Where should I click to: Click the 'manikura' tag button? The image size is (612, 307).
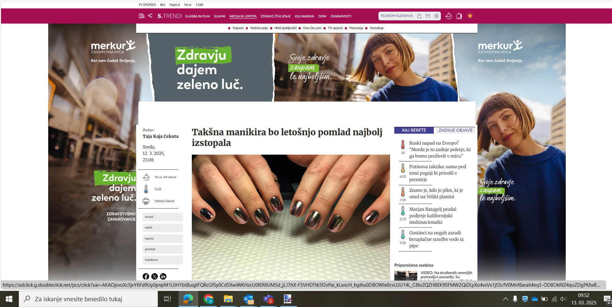(x=163, y=260)
